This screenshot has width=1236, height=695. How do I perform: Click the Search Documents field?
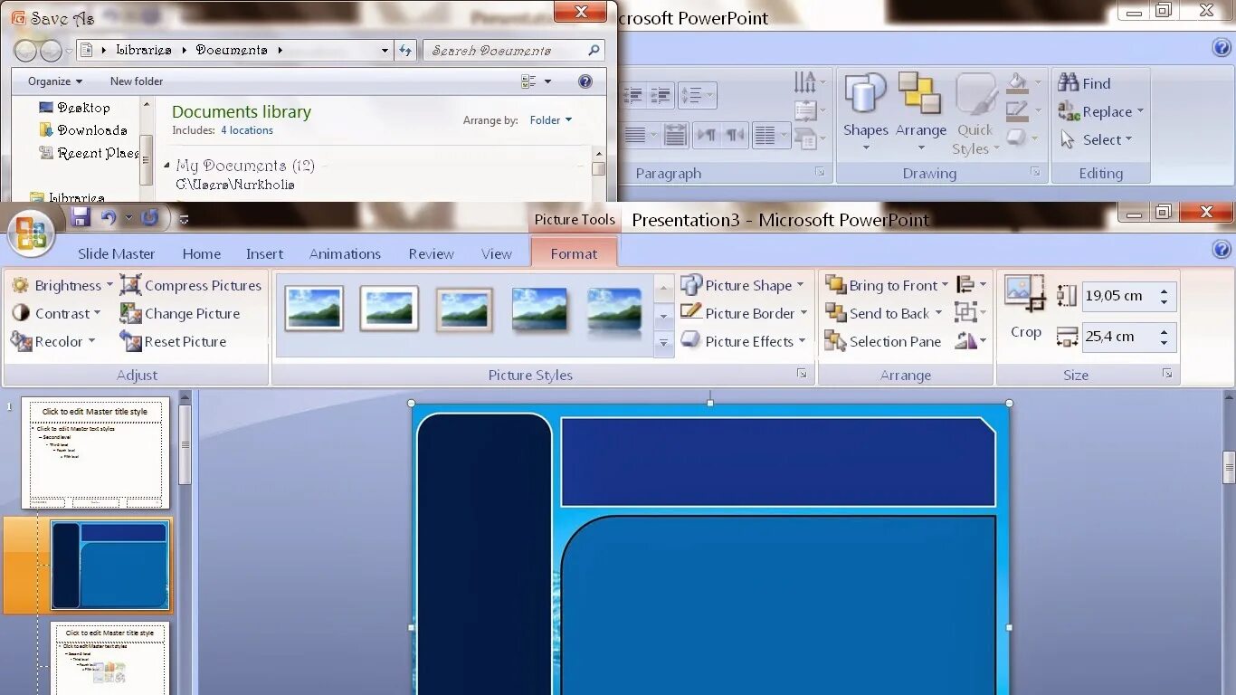(x=514, y=51)
